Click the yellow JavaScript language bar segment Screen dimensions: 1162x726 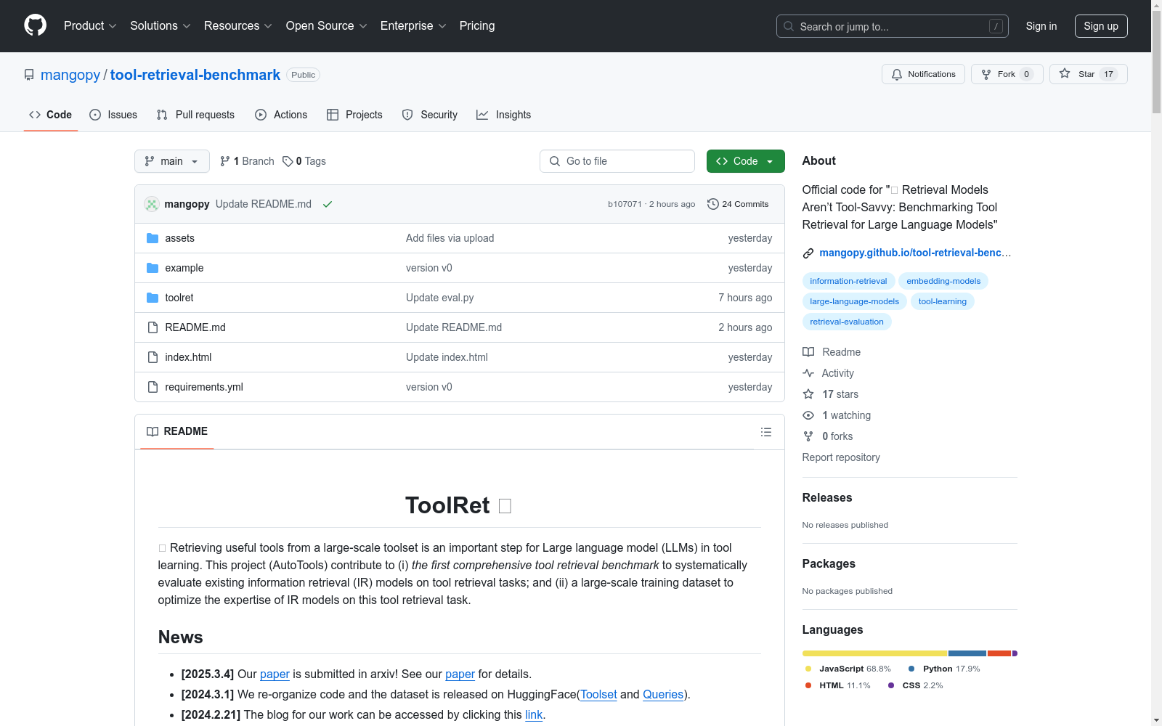(x=874, y=653)
